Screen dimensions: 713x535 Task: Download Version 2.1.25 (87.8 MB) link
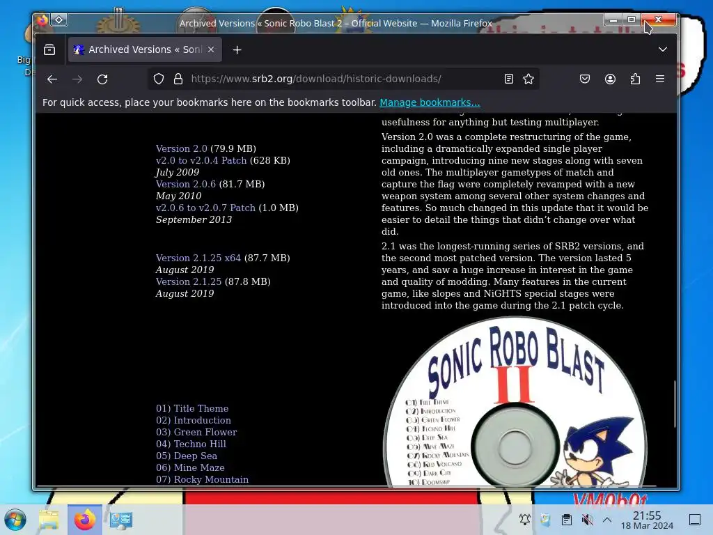point(189,281)
